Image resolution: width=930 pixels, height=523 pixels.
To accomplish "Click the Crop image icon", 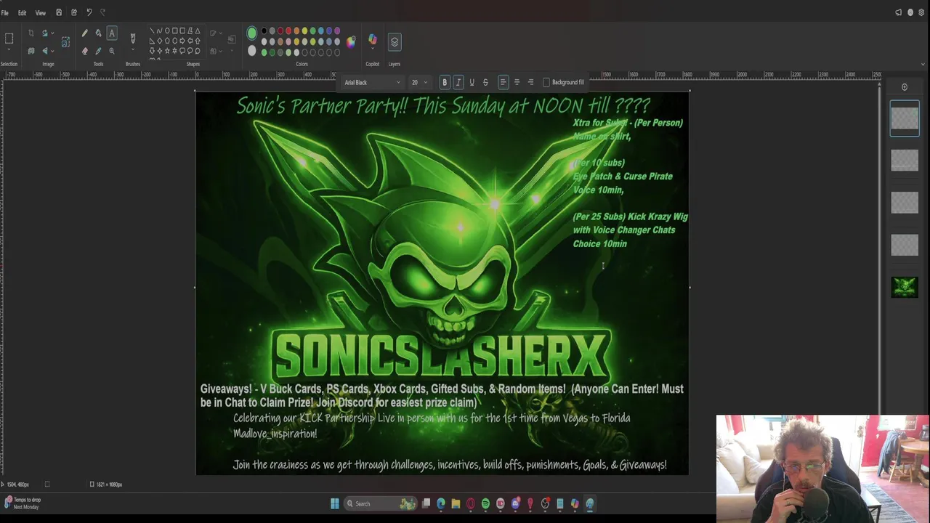I will (x=31, y=33).
